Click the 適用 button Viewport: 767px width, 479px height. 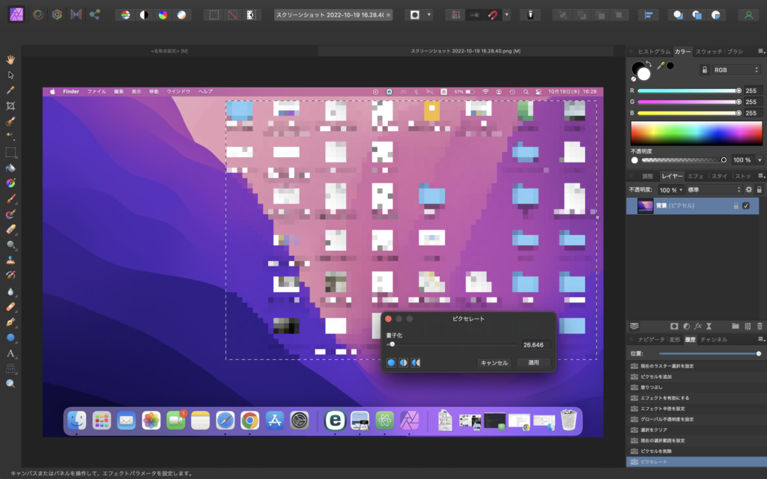pyautogui.click(x=533, y=363)
